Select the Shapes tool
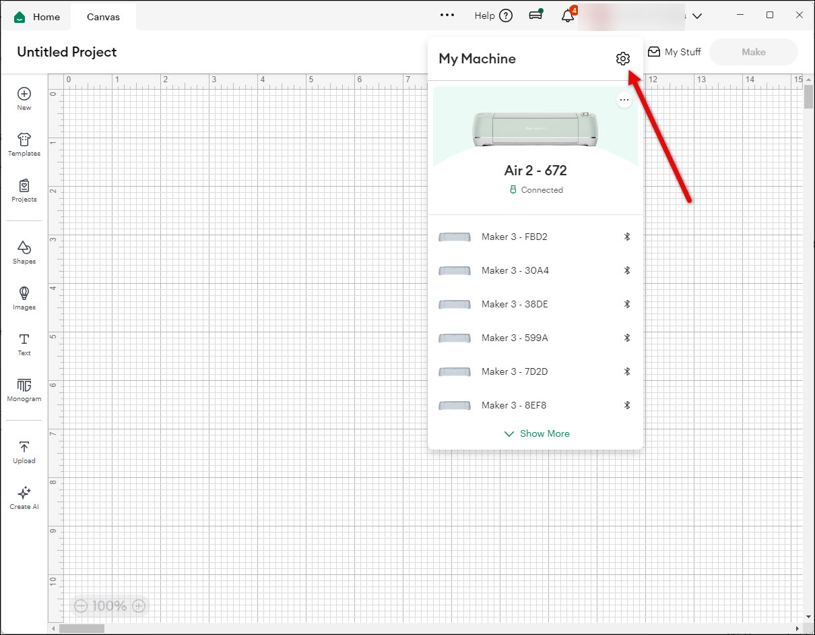 [x=24, y=248]
